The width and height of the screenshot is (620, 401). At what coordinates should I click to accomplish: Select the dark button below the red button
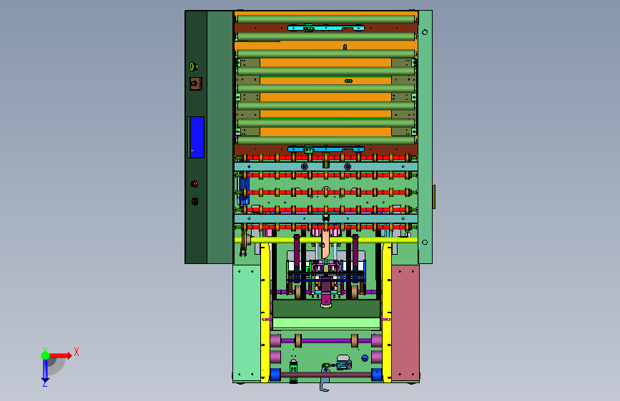point(195,201)
